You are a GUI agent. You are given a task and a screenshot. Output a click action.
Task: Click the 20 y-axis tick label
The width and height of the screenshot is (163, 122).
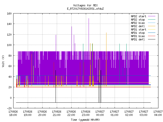point(10,87)
